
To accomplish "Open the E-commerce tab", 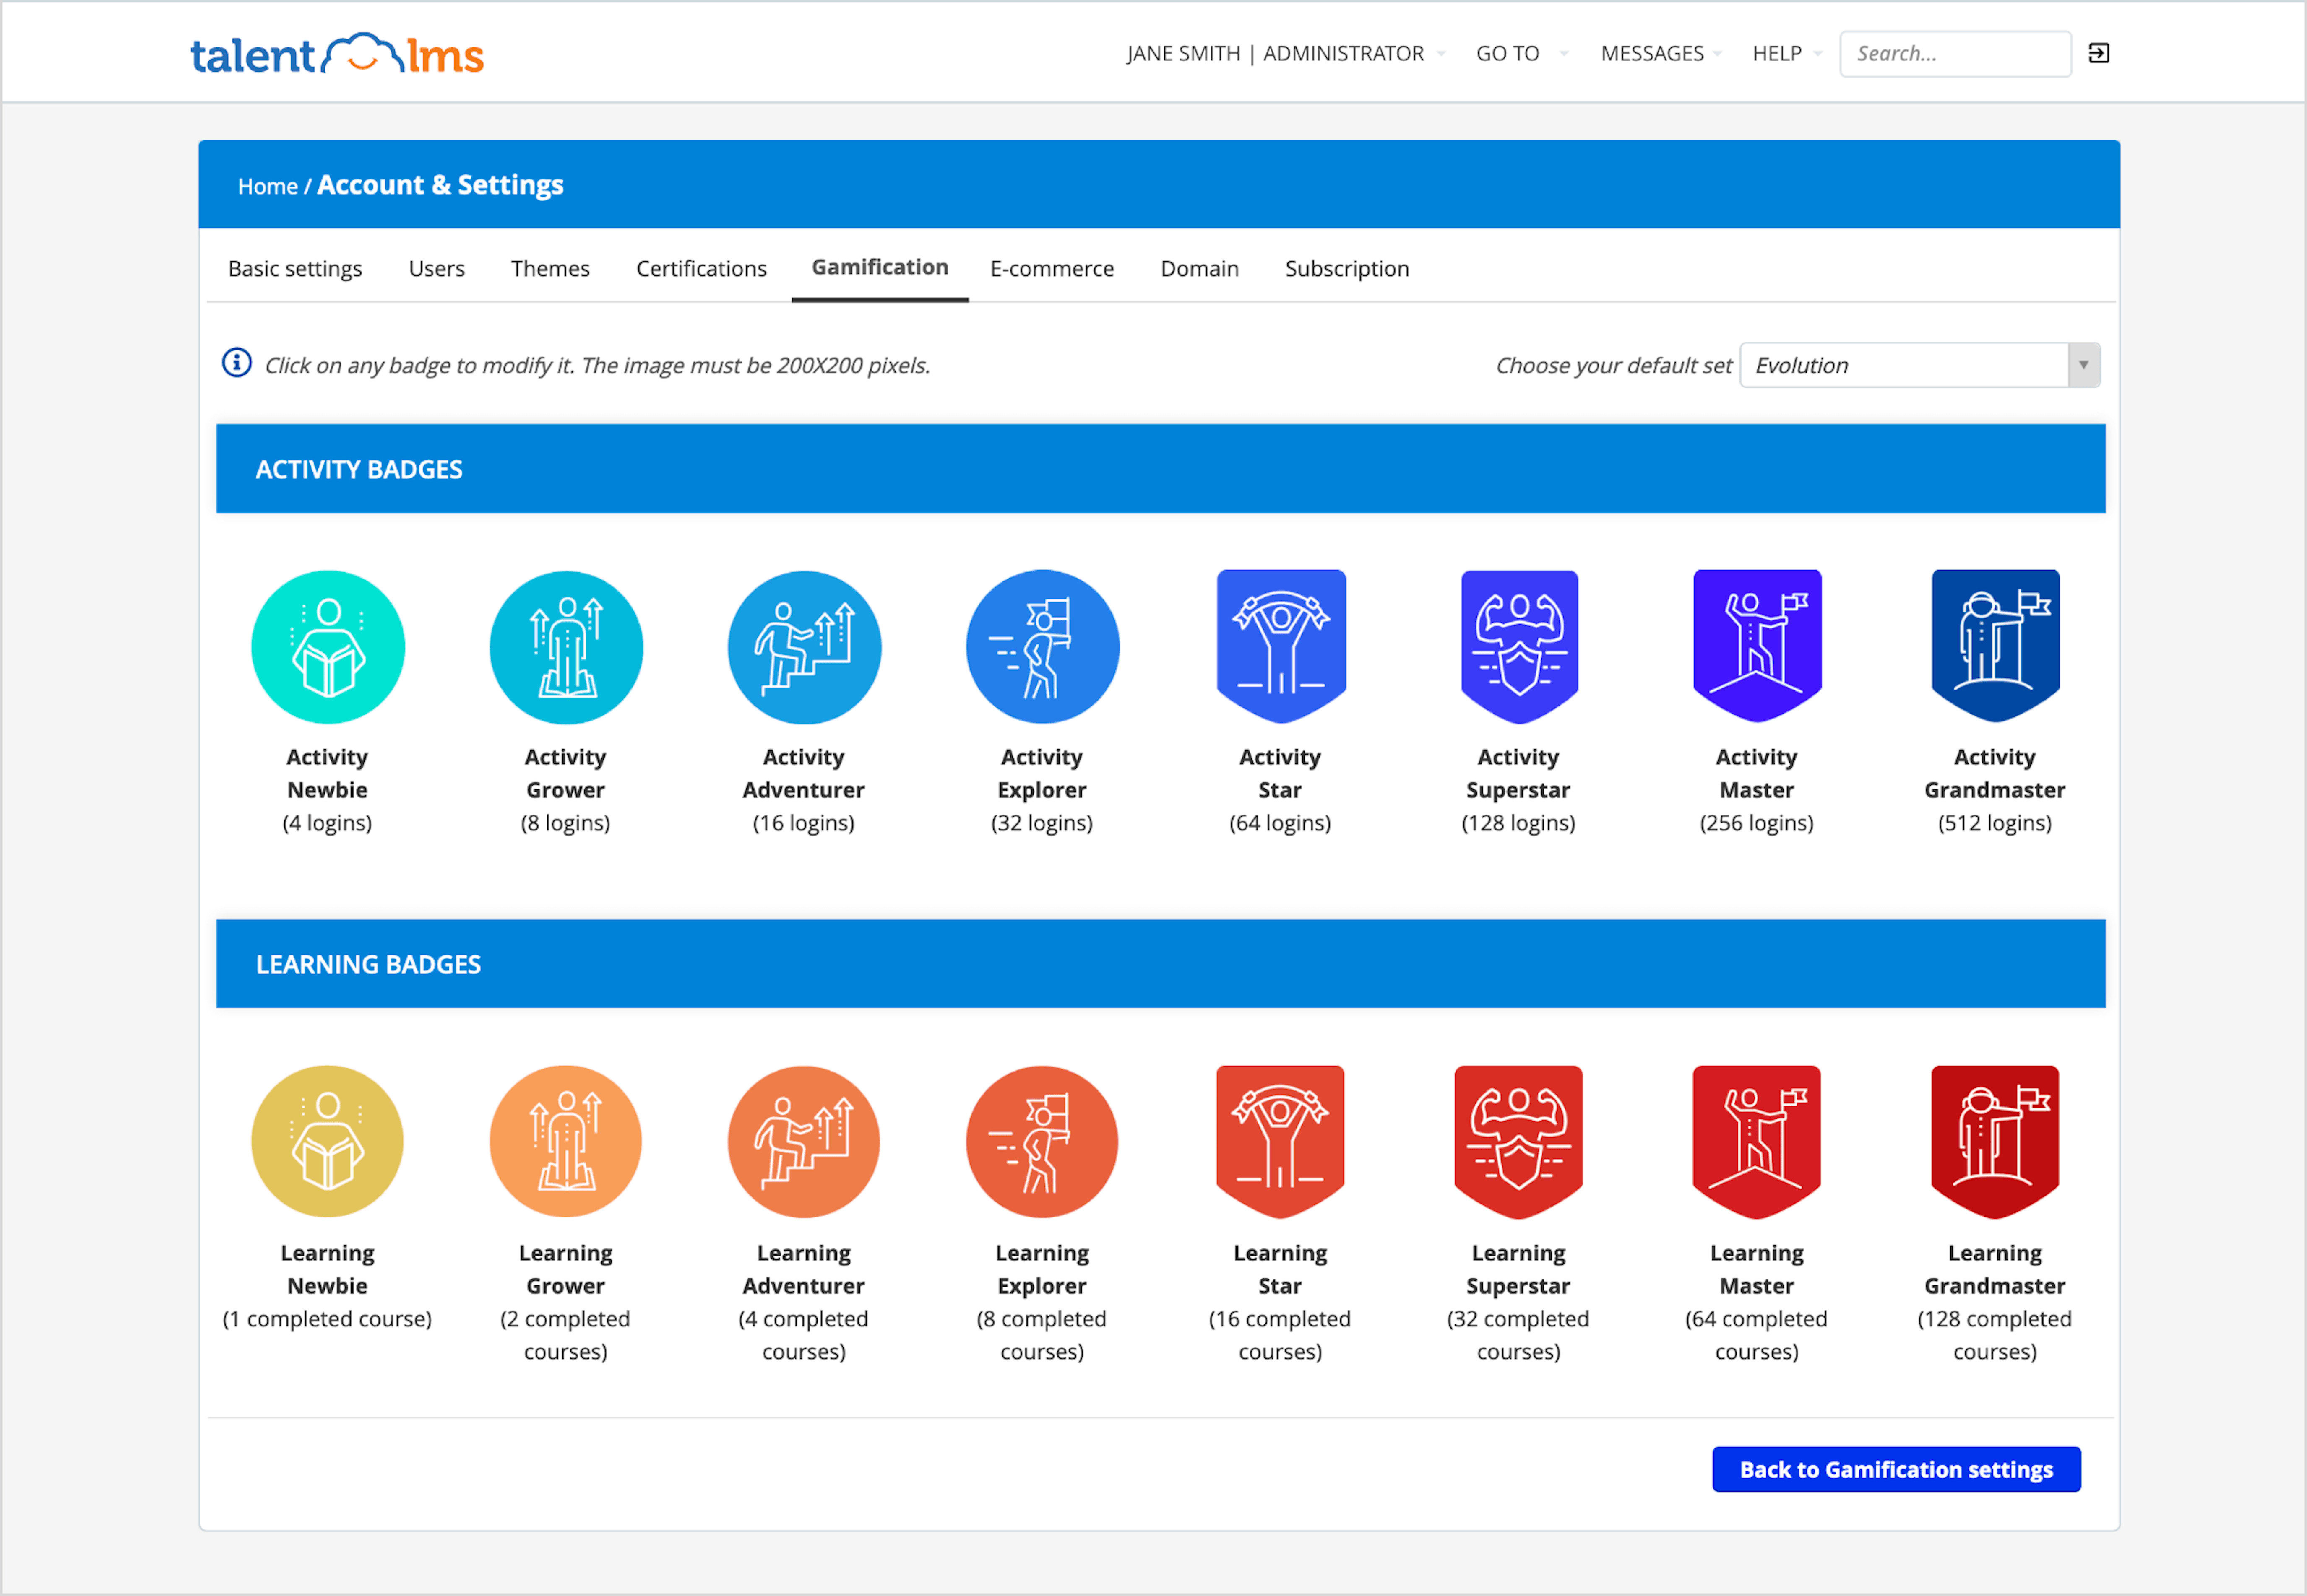I will point(1052,268).
